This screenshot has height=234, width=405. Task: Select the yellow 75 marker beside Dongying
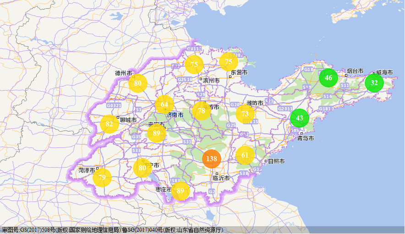coord(228,62)
